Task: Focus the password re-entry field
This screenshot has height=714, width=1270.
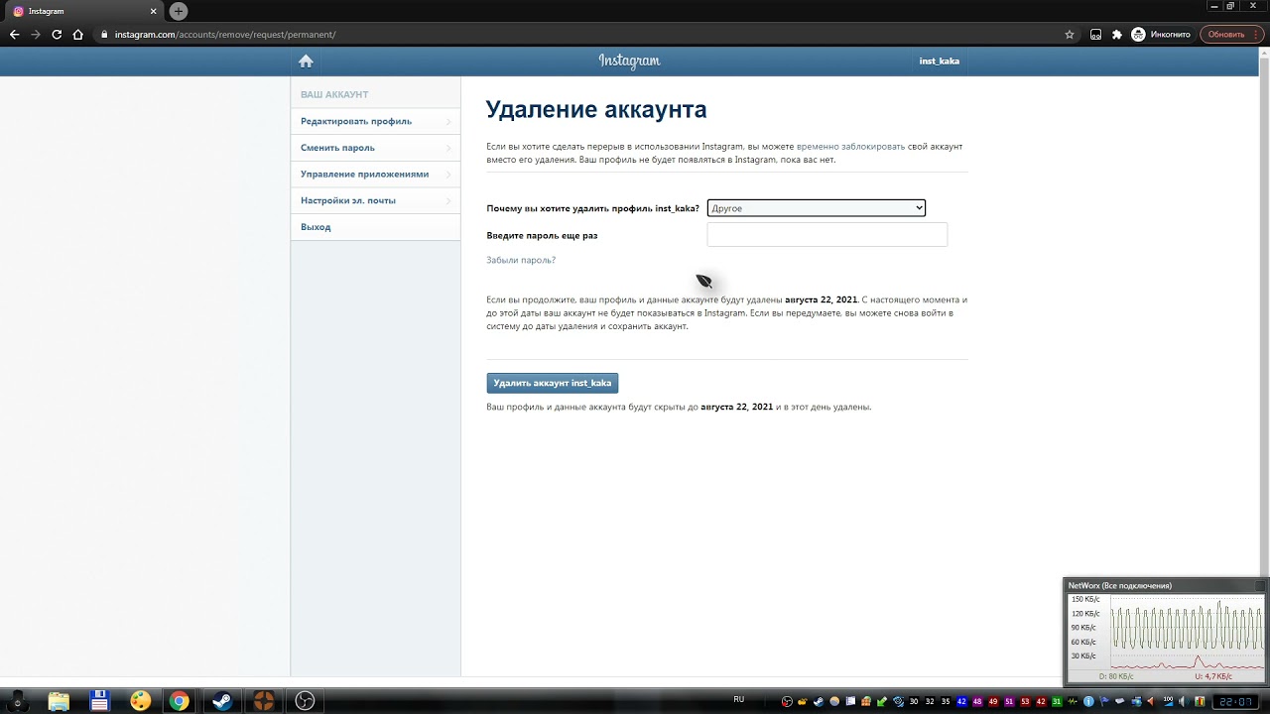Action: point(827,235)
